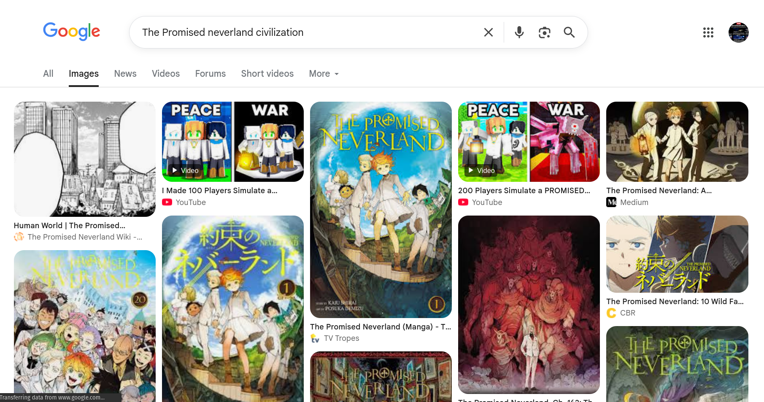Submit search with the magnifying glass icon
The height and width of the screenshot is (402, 764).
tap(569, 32)
